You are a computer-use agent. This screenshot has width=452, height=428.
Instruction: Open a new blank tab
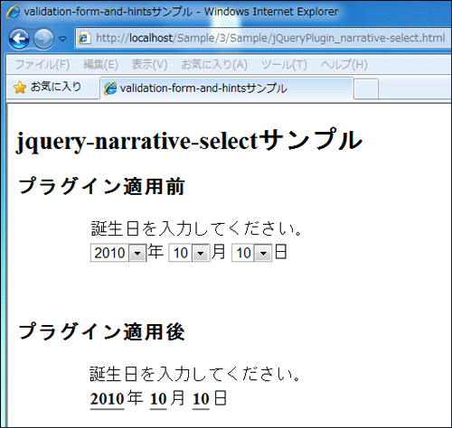tap(366, 89)
